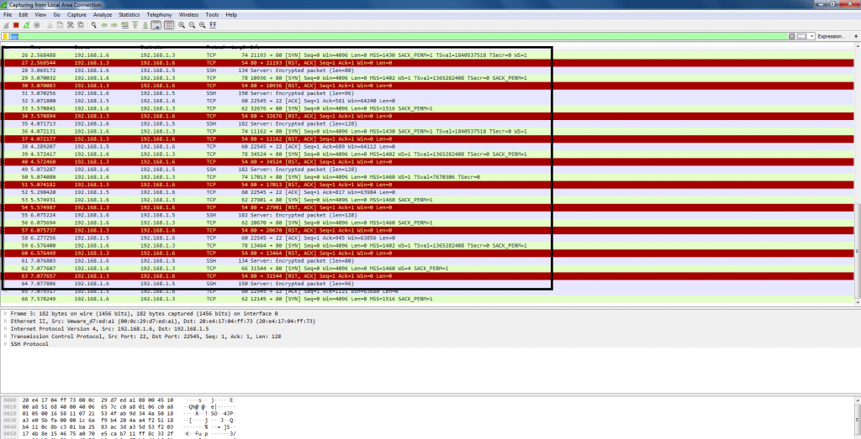This screenshot has height=439, width=861.
Task: Click hex dump row at offset 0040
Action: (98, 426)
